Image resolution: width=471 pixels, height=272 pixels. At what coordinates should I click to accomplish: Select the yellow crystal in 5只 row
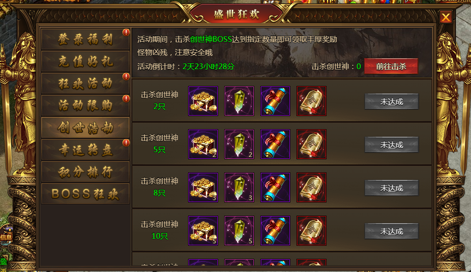point(239,144)
